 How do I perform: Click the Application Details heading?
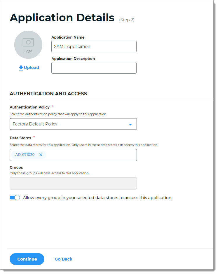click(62, 18)
